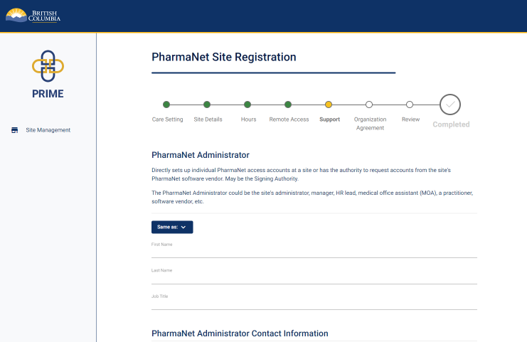527x342 pixels.
Task: Go to Care Setting step circle
Action: (166, 105)
